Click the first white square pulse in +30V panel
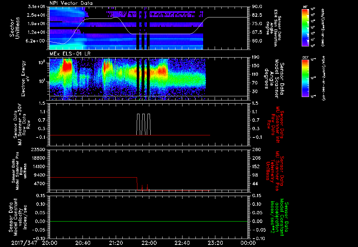The image size is (358, 247). pos(138,124)
